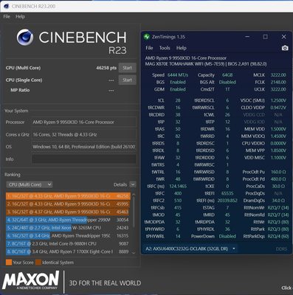Click the MAG X870E TOMAHAWK WIFI BIOS line
The image size is (293, 295).
point(206,64)
